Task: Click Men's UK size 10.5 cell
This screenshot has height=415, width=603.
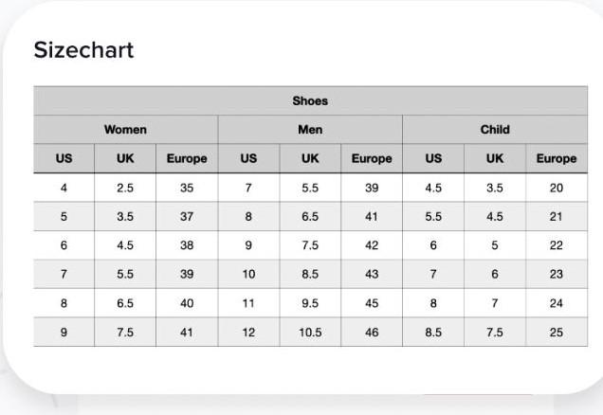Action: pos(310,333)
